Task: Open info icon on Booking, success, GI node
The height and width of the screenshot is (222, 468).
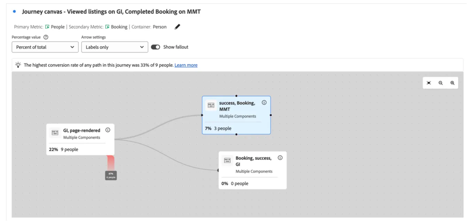Action: [280, 158]
